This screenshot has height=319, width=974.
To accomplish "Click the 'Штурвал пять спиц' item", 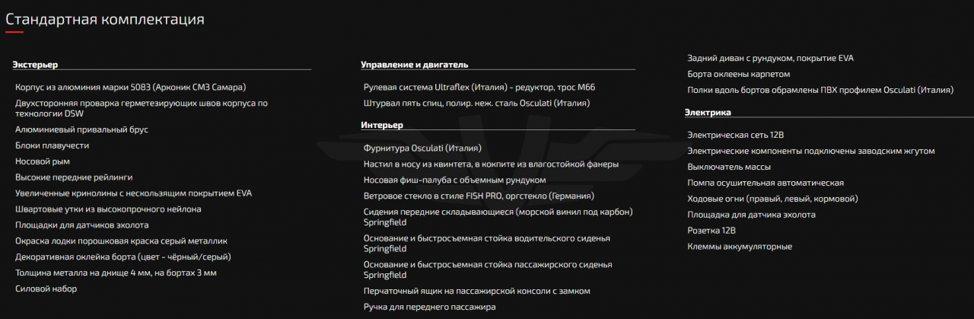I will click(476, 103).
